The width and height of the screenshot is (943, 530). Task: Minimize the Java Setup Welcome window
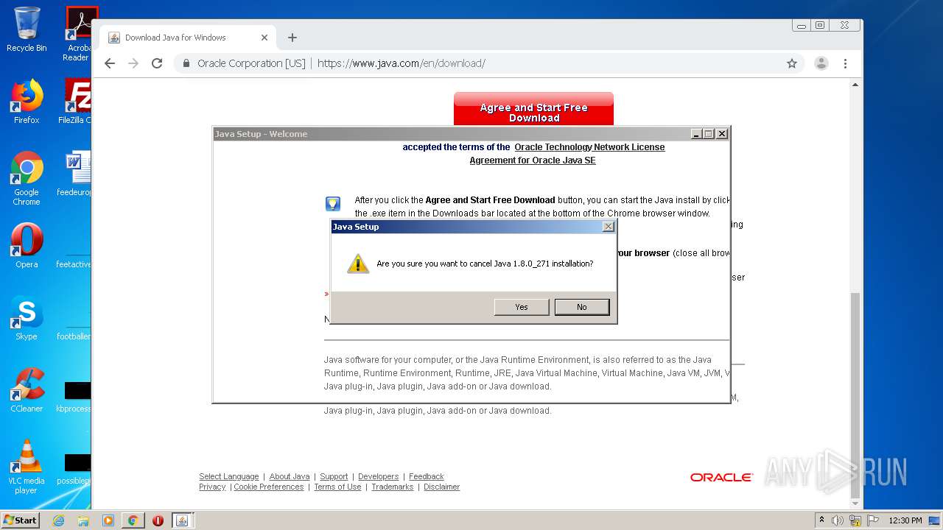click(x=696, y=134)
